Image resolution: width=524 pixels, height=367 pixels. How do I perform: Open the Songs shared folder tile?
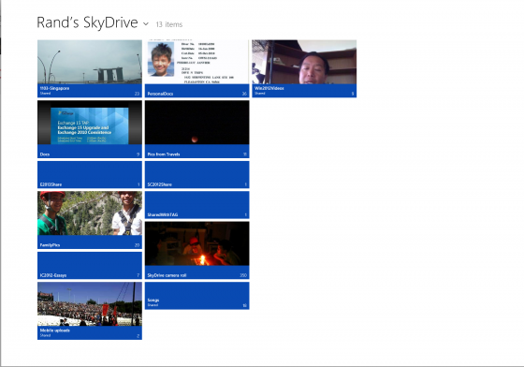click(x=196, y=296)
